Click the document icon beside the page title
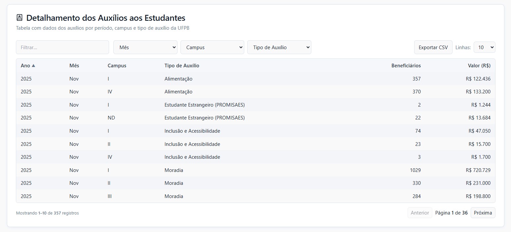The image size is (511, 232). [20, 18]
